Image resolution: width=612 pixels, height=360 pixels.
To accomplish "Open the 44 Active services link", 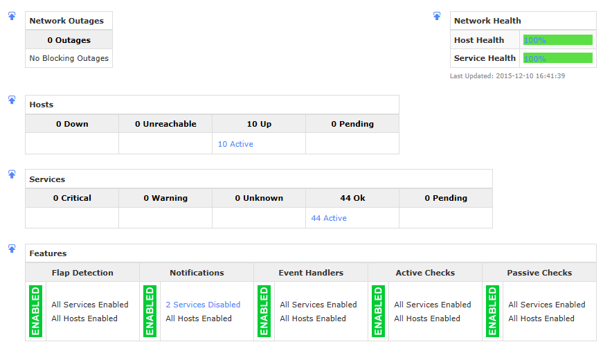I will point(329,218).
